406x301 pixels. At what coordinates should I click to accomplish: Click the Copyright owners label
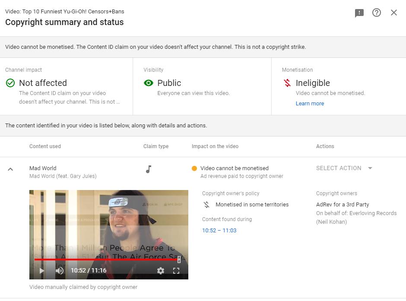click(336, 193)
